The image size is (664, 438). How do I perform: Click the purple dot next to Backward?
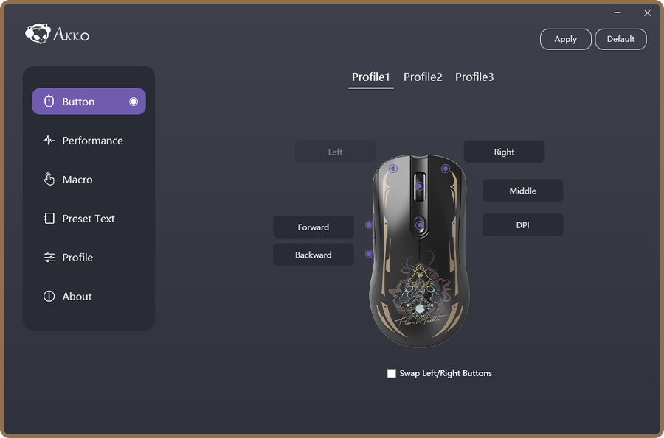click(369, 254)
